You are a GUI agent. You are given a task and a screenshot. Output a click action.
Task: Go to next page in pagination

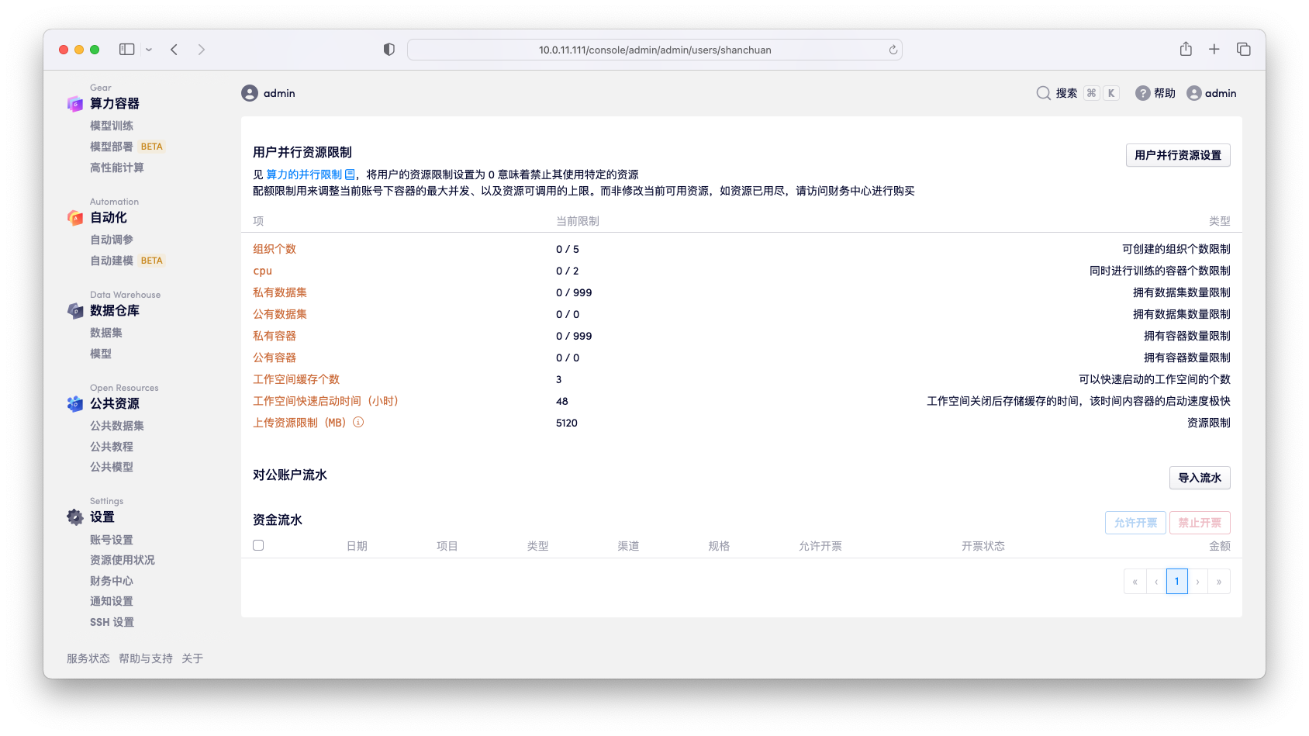tap(1198, 582)
